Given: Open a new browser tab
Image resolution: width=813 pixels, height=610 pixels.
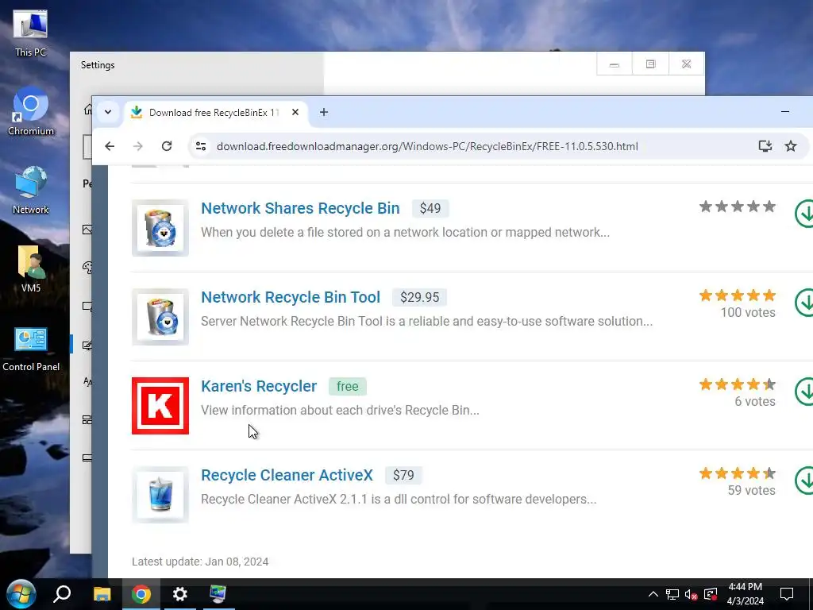Looking at the screenshot, I should point(324,112).
